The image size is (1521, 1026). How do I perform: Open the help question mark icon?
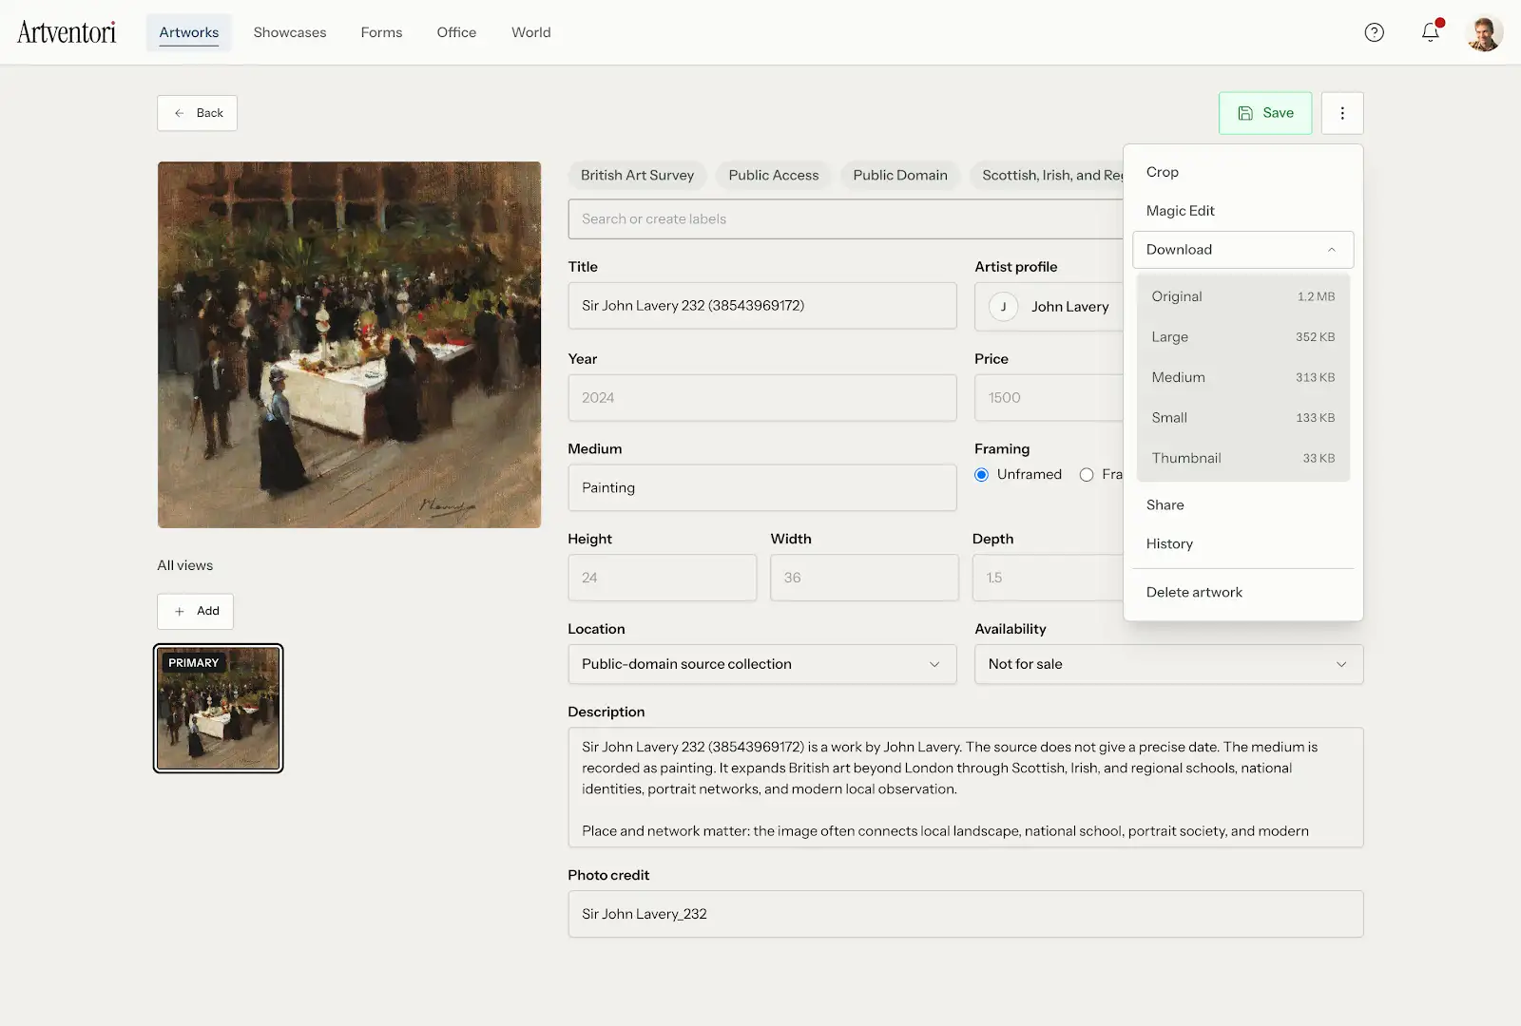[x=1374, y=32]
